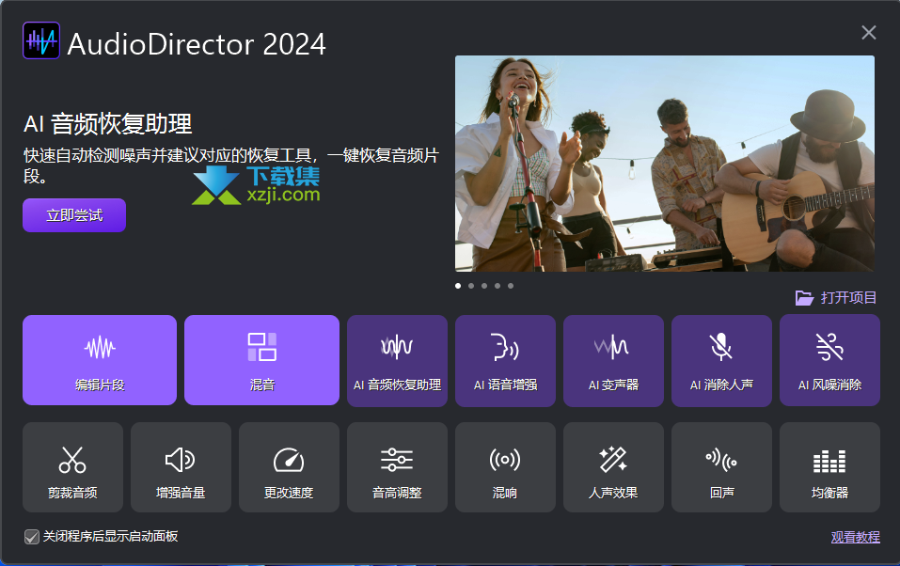Start AI 消除人声 vocal removal

[x=721, y=360]
